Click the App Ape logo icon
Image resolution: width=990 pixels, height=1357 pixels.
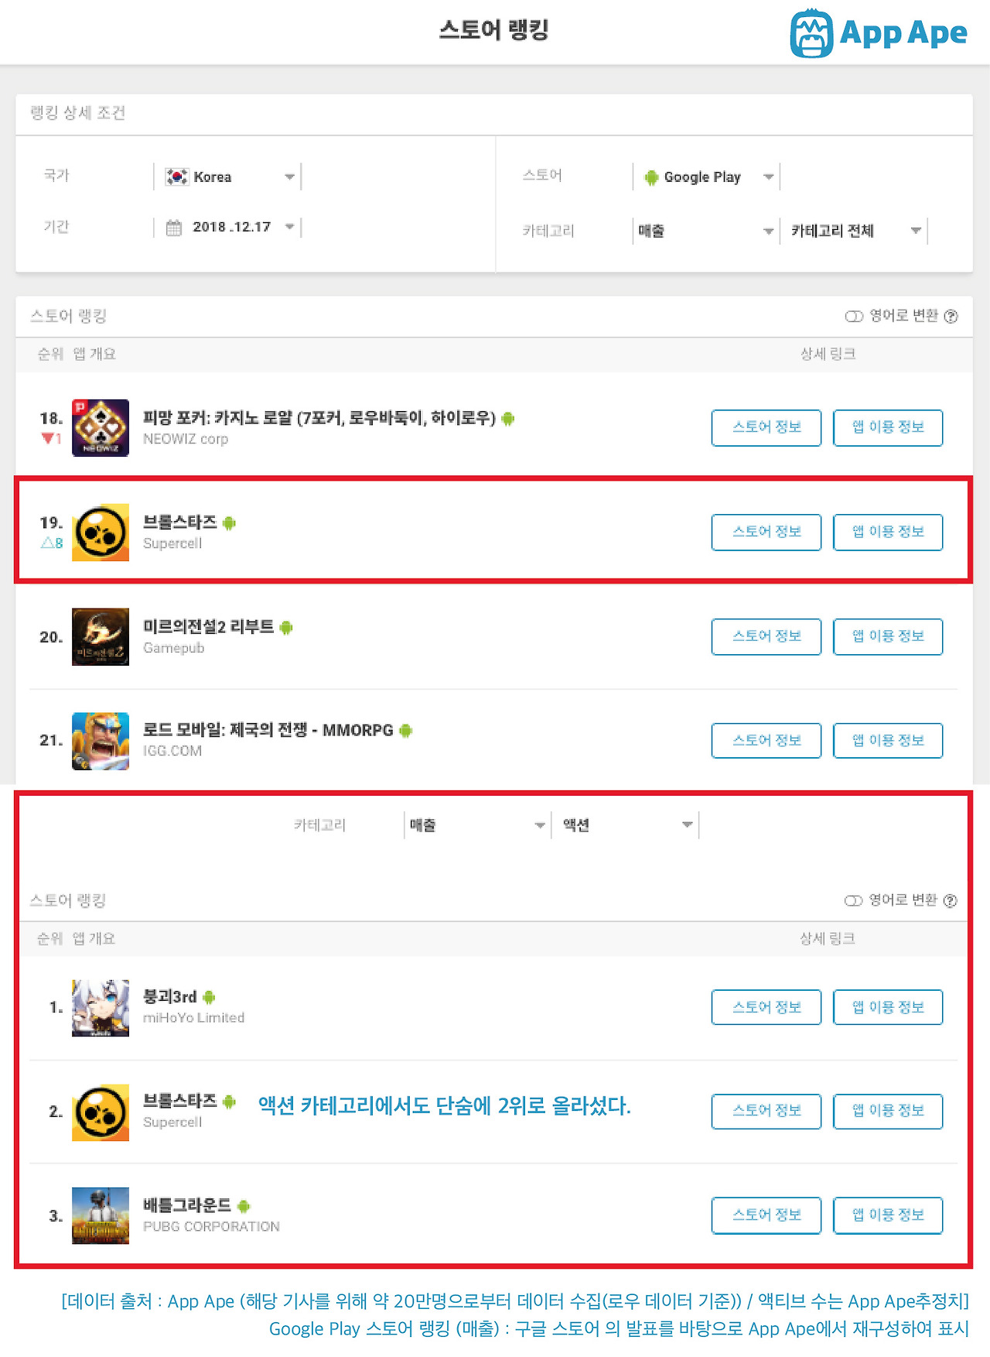pyautogui.click(x=811, y=33)
